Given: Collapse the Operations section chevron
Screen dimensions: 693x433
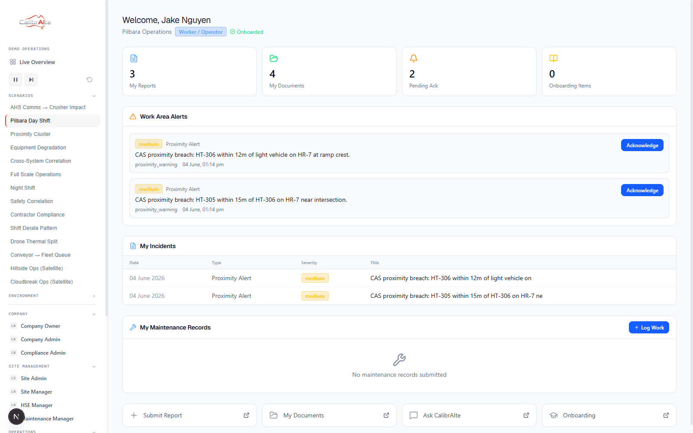Looking at the screenshot, I should point(94,431).
